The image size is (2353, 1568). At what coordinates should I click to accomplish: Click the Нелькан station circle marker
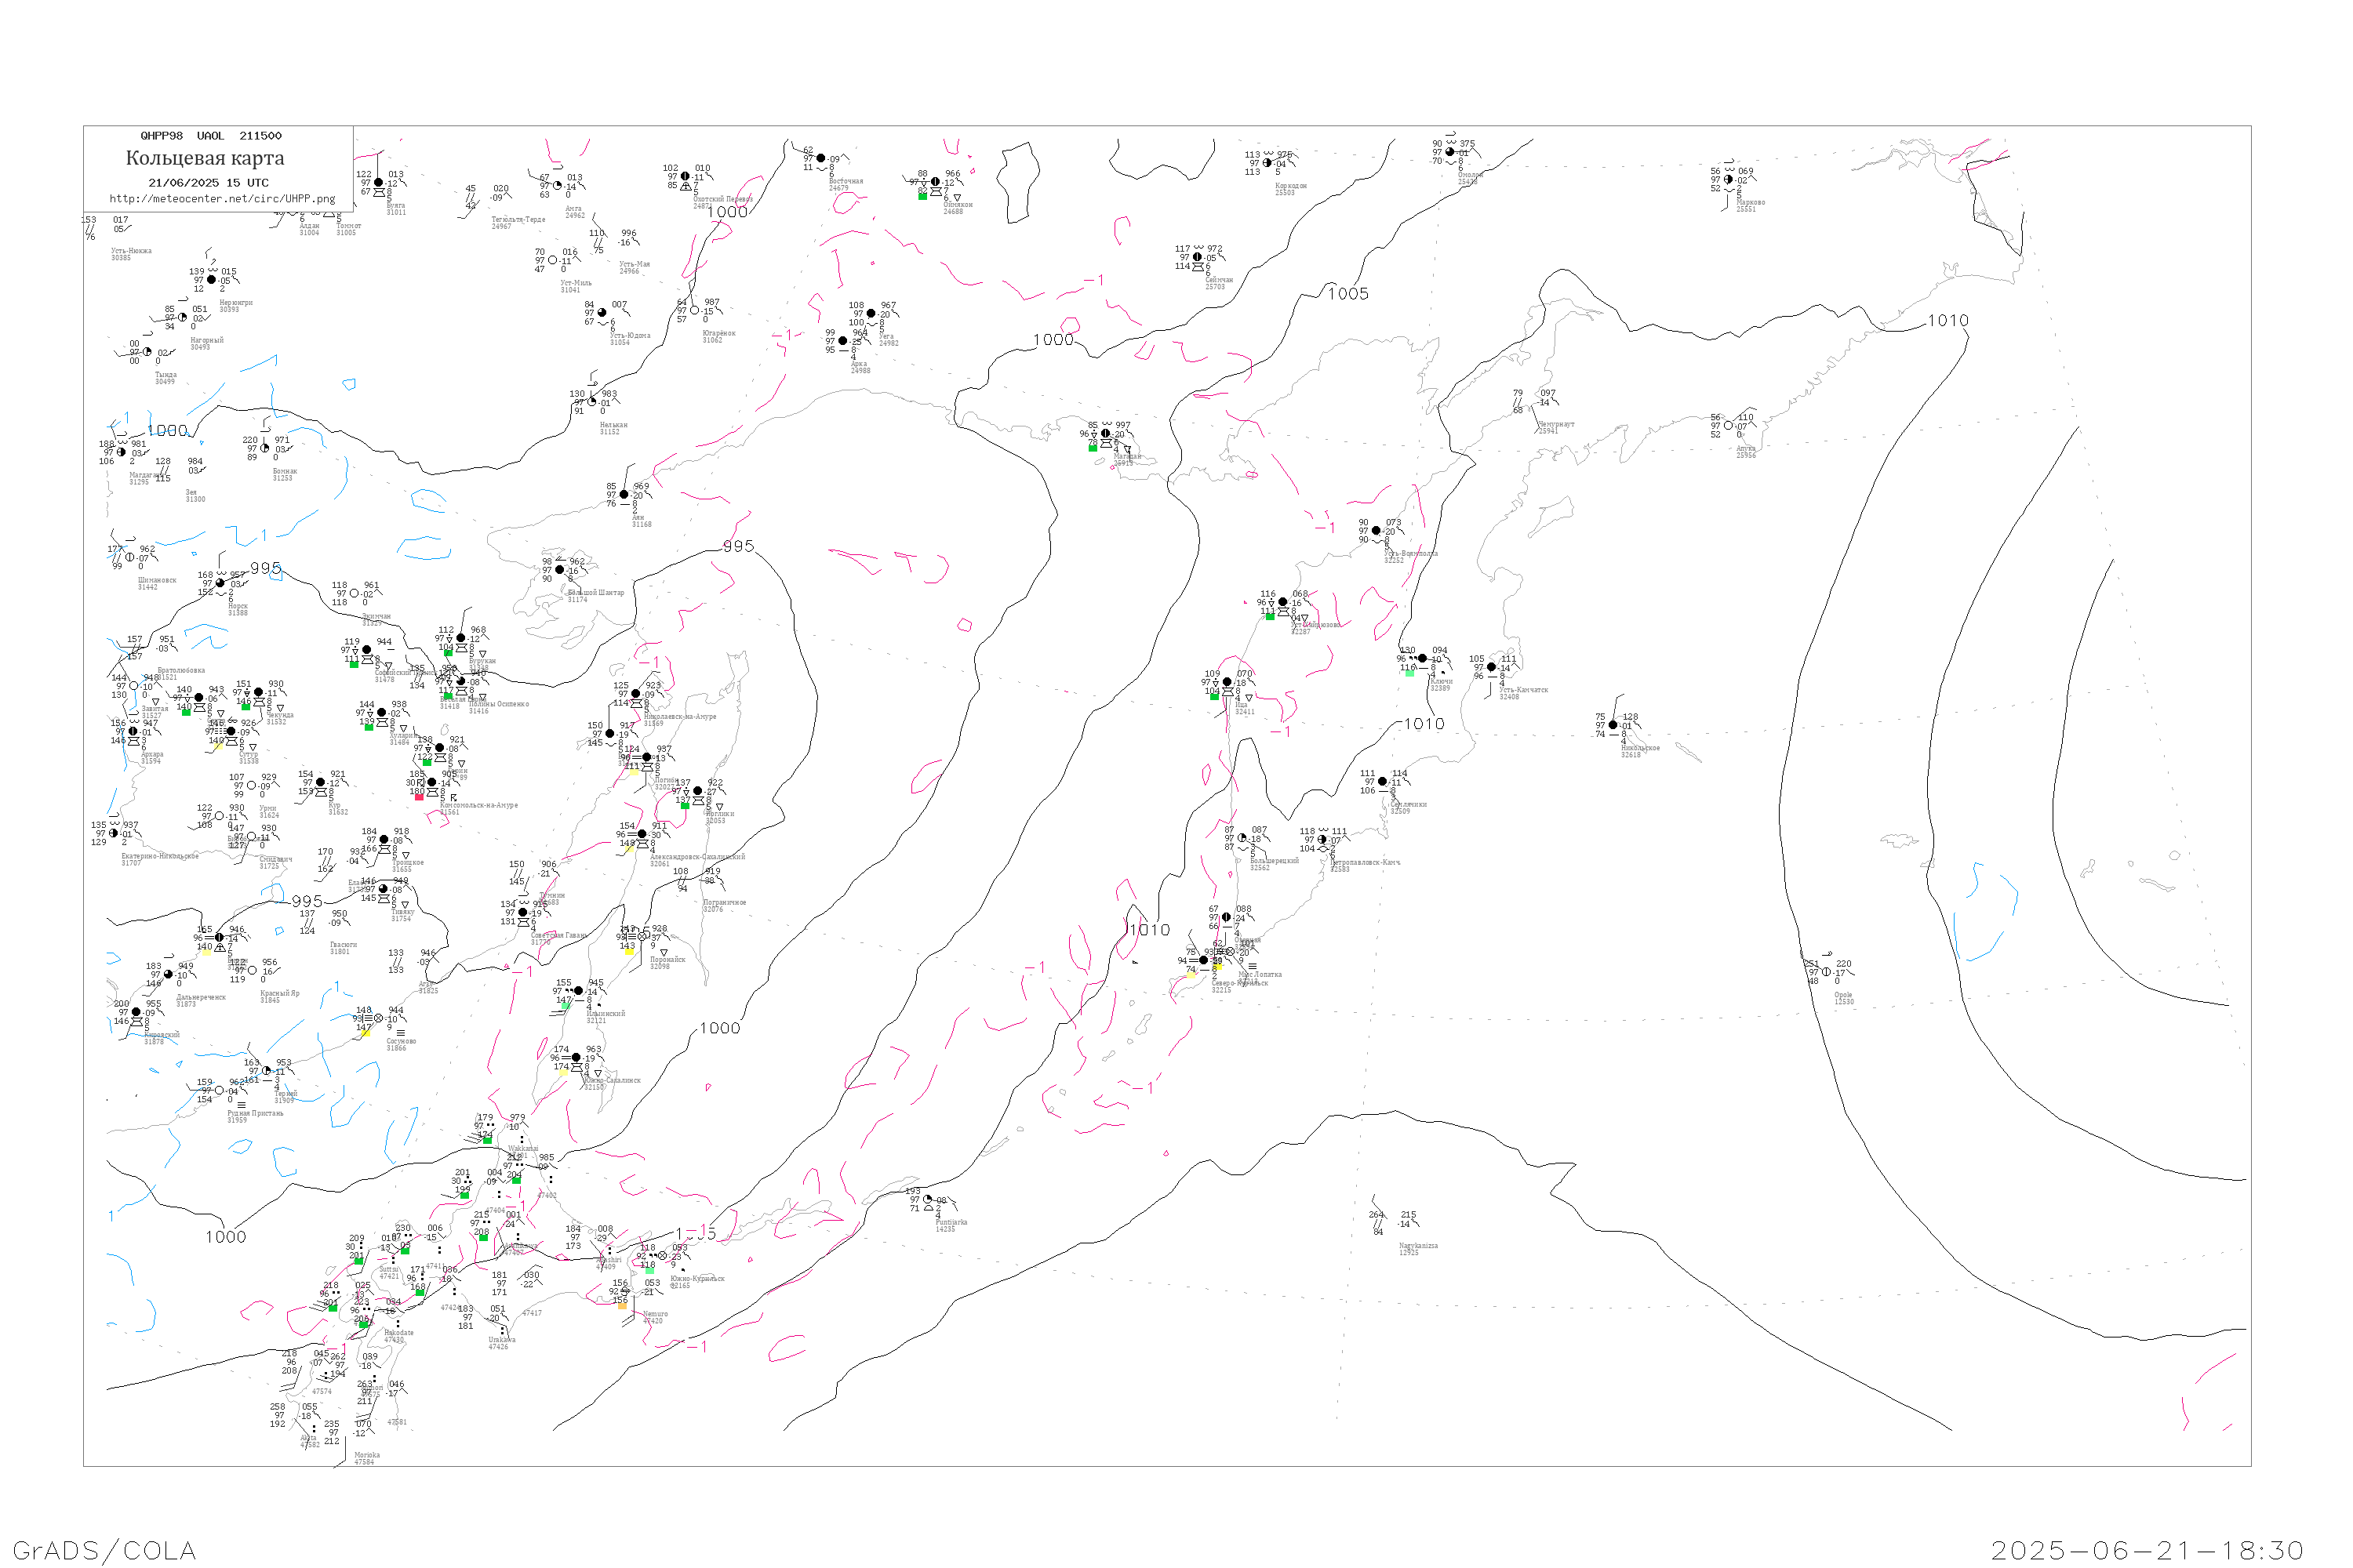click(591, 402)
